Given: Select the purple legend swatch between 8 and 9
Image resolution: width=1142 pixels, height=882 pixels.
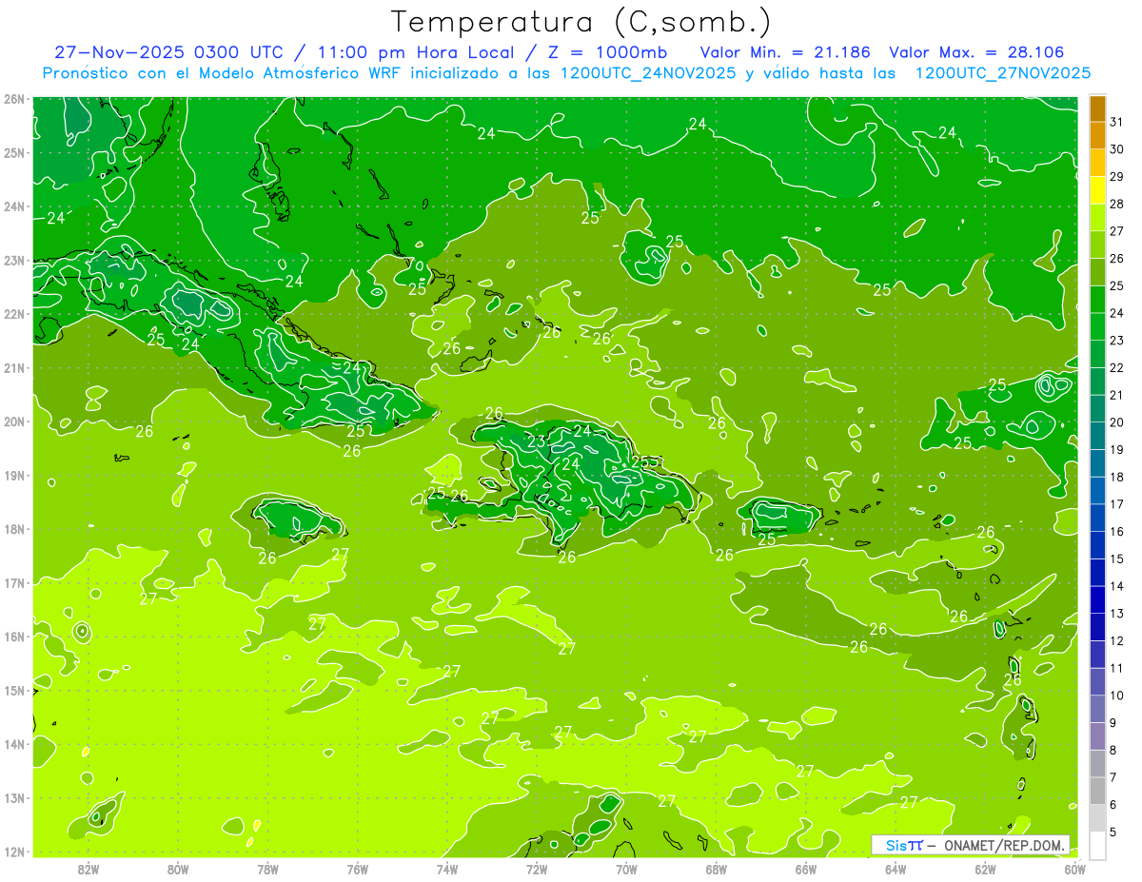Looking at the screenshot, I should 1097,736.
